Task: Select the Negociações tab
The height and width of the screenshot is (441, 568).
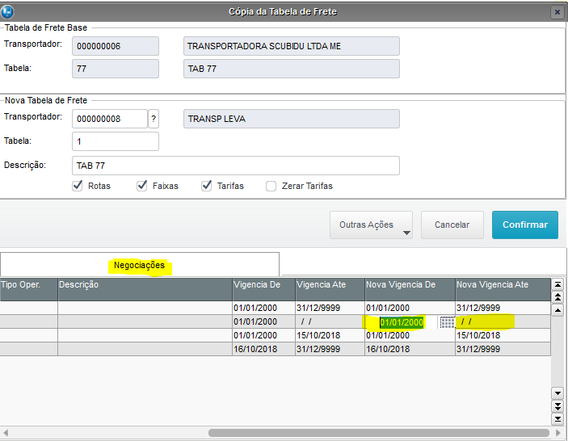Action: [x=140, y=265]
